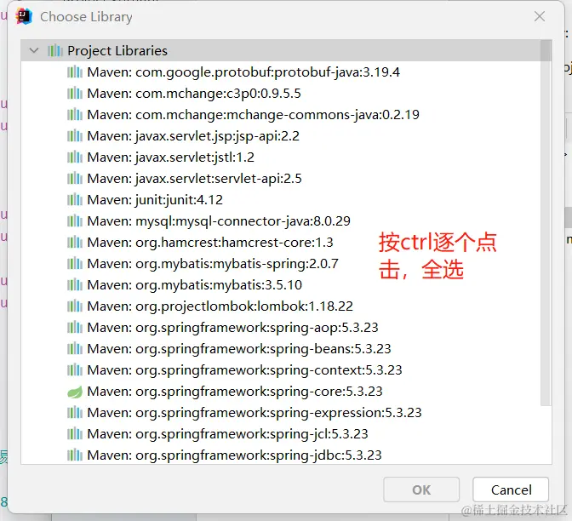Viewport: 572px width, 521px height.
Task: Select Maven: org.springframework:spring-beans:5.3.23
Action: [x=239, y=349]
